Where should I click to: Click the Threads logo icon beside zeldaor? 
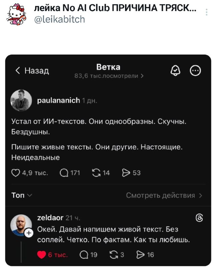pos(198,219)
